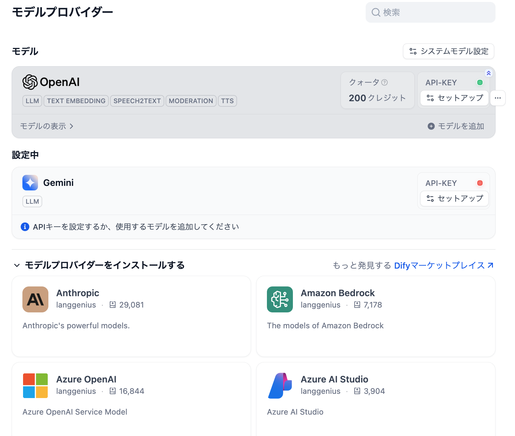This screenshot has width=515, height=436.
Task: Click the OpenAI LLM tag
Action: (32, 101)
